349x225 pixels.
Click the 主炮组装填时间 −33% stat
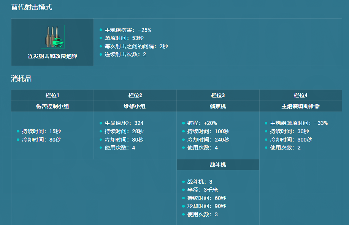298,123
